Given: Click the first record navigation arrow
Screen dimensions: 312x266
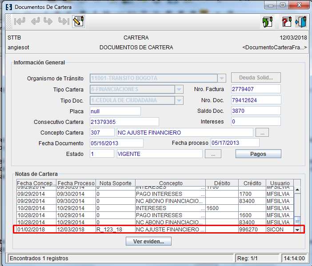Looking at the screenshot, I should [x=20, y=21].
